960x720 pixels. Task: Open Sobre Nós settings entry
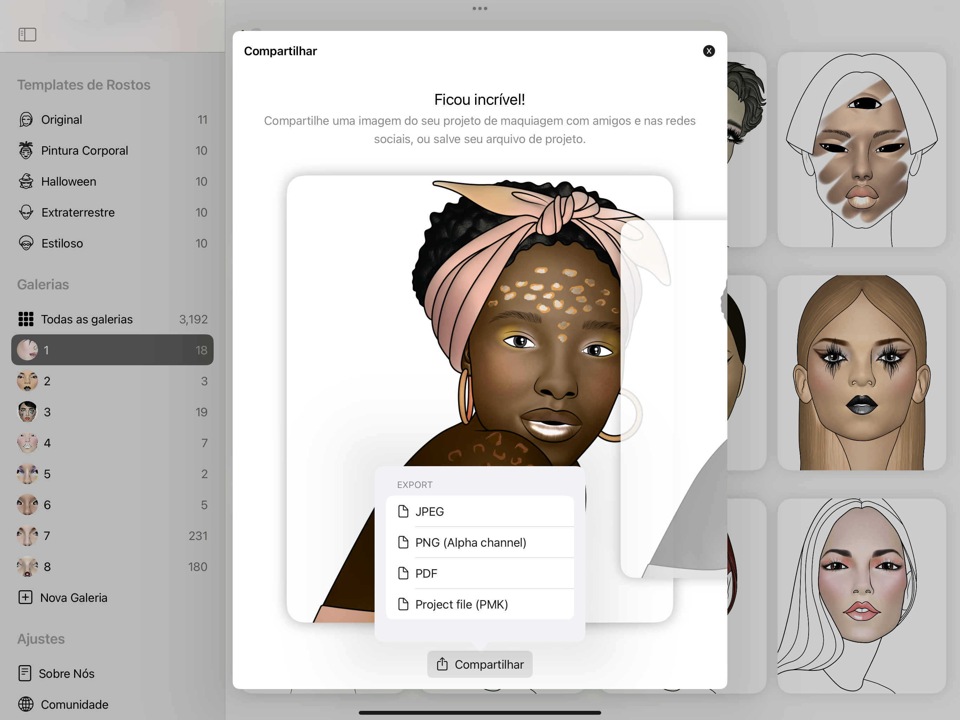(x=112, y=674)
